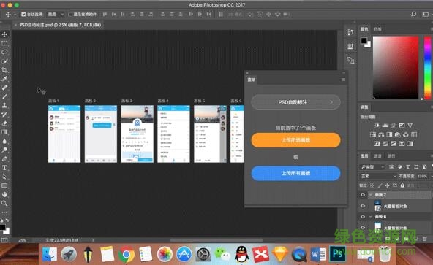The height and width of the screenshot is (265, 433).
Task: Select the Lasso tool
Action: (4, 52)
